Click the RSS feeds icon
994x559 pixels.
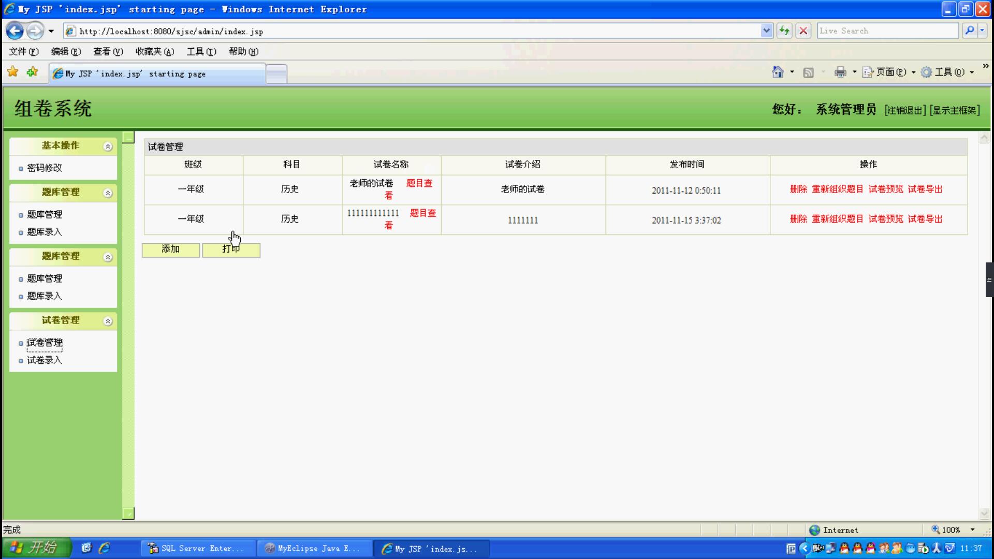(808, 72)
